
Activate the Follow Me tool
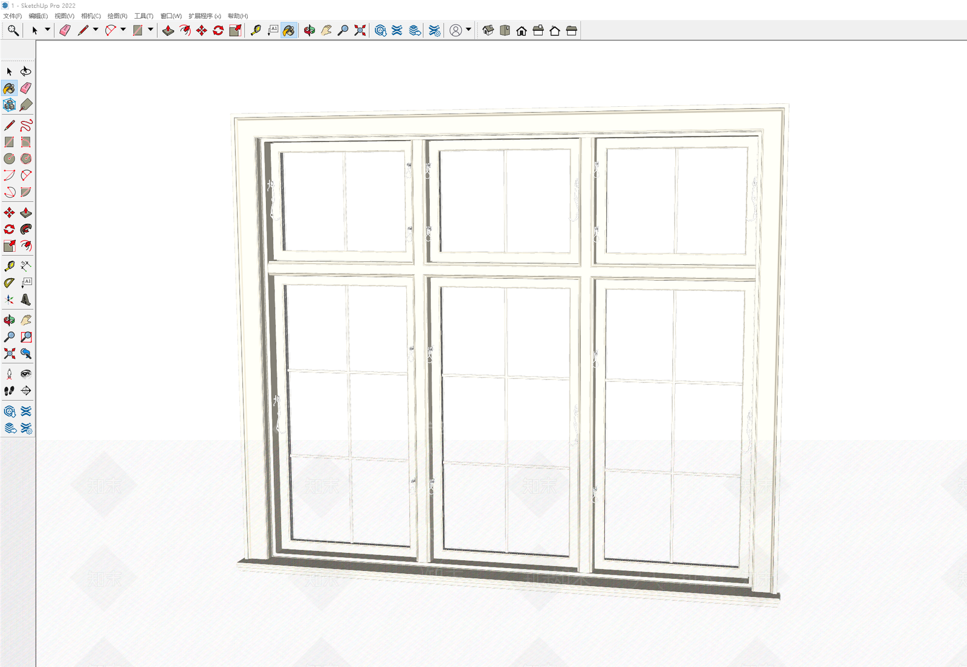point(26,229)
